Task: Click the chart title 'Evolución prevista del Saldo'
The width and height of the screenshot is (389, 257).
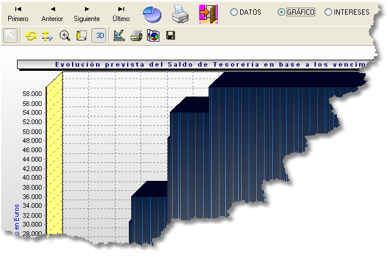Action: 124,64
